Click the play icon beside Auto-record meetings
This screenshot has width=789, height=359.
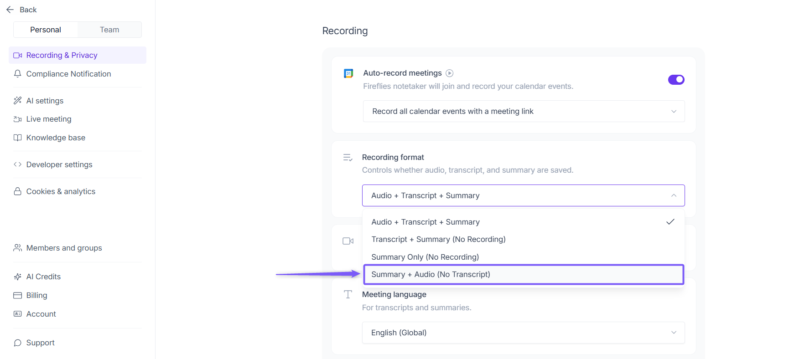(x=449, y=73)
